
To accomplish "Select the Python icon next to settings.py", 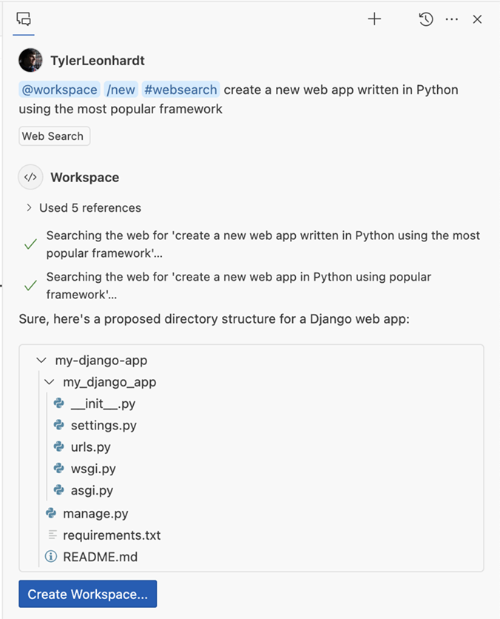I will tap(59, 425).
